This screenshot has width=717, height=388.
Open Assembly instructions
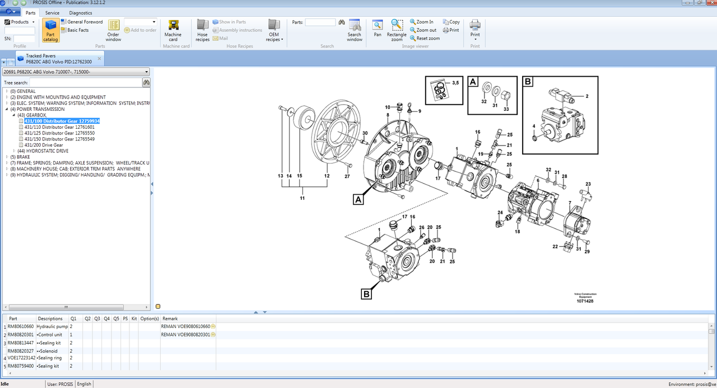tap(237, 30)
